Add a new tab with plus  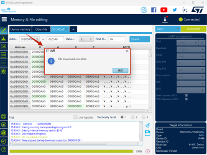73,29
